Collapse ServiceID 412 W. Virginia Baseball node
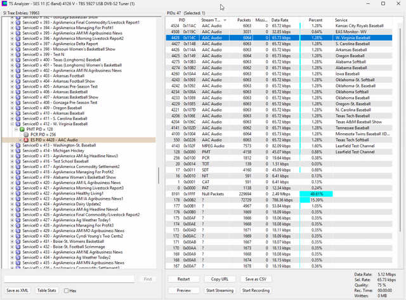Screen dimensions: 406x300 pos(12,124)
